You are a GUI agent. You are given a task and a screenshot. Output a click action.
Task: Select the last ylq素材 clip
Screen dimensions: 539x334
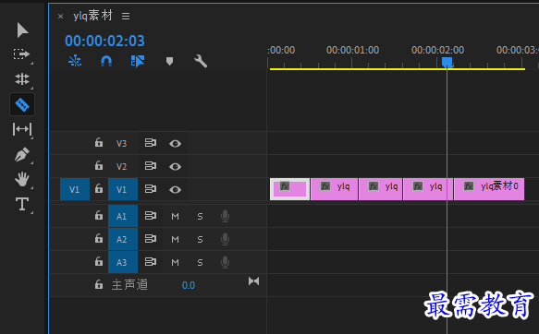coord(489,189)
